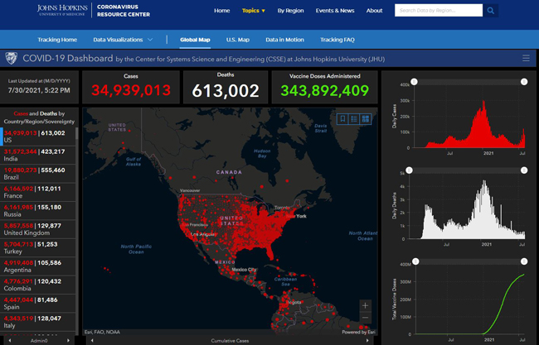The height and width of the screenshot is (345, 539).
Task: Switch to Global Map tab
Action: pos(195,40)
